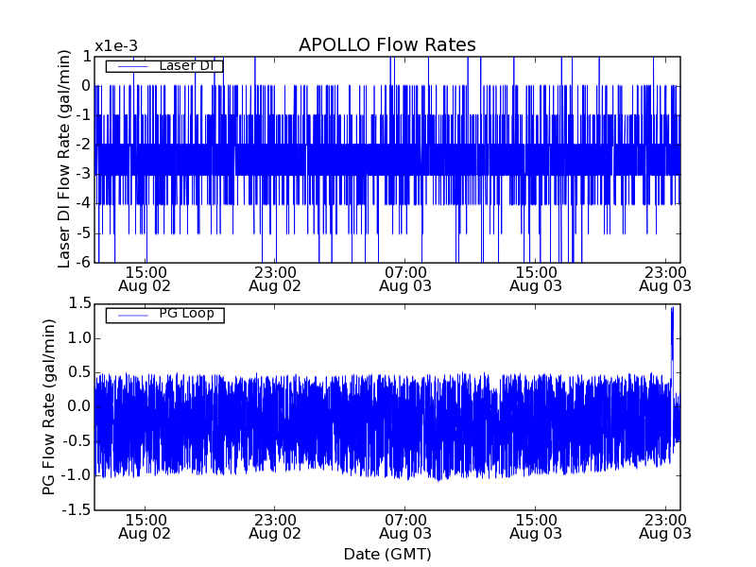This screenshot has height=567, width=756.
Task: Click the -3 y-axis tick on upper plot
Action: pos(83,174)
